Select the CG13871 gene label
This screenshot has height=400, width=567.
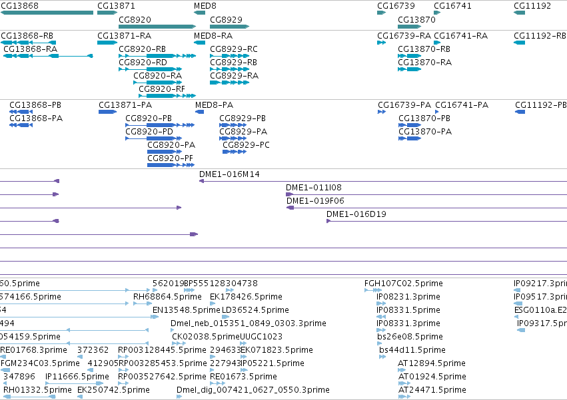pos(116,6)
